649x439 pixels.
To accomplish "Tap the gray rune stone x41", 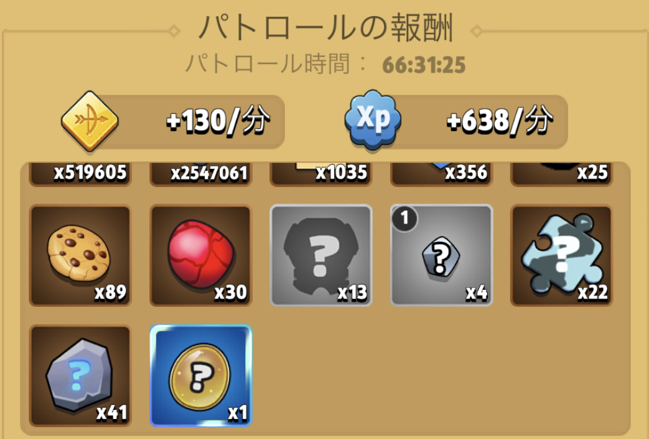I will 80,376.
